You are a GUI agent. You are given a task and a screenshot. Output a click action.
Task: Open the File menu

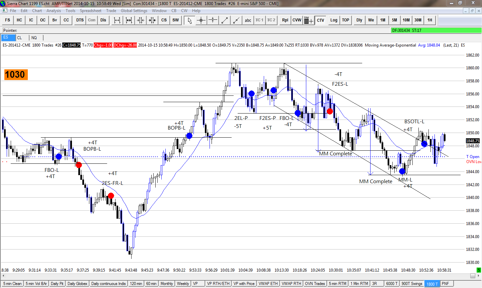[x=13, y=11]
